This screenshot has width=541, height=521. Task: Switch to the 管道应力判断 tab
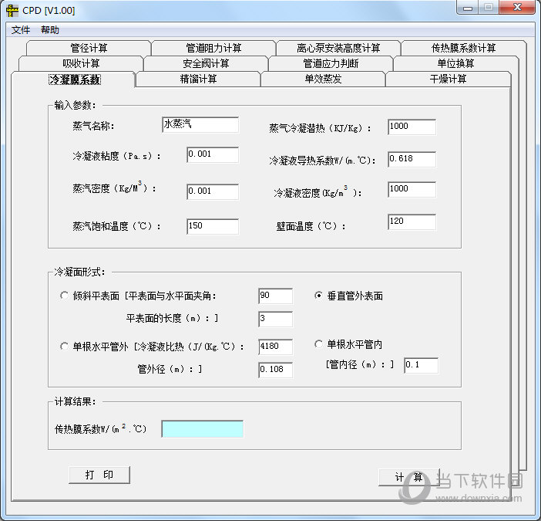pyautogui.click(x=331, y=63)
